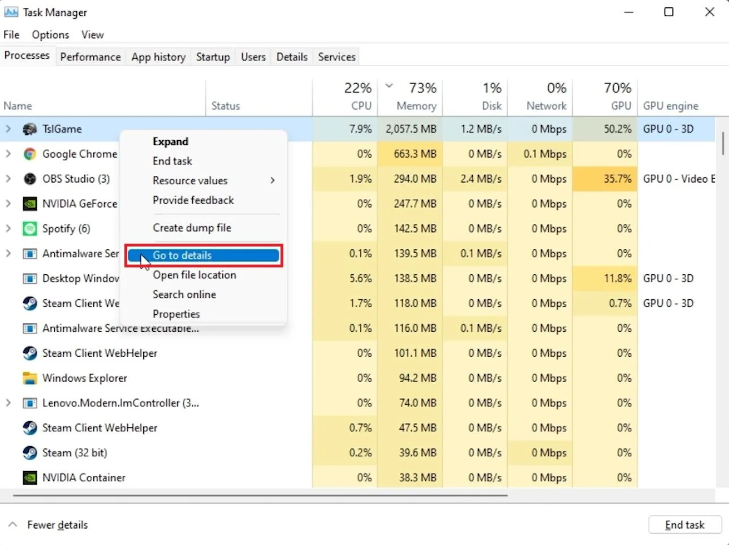This screenshot has height=545, width=729.
Task: Sort by the Network column header
Action: pos(540,97)
